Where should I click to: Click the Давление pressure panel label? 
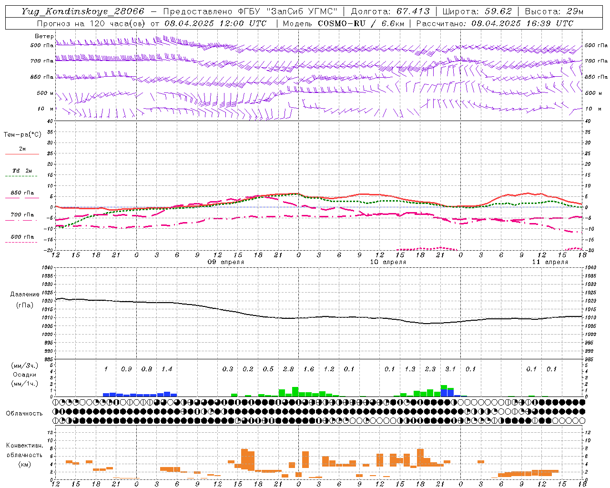tap(24, 295)
